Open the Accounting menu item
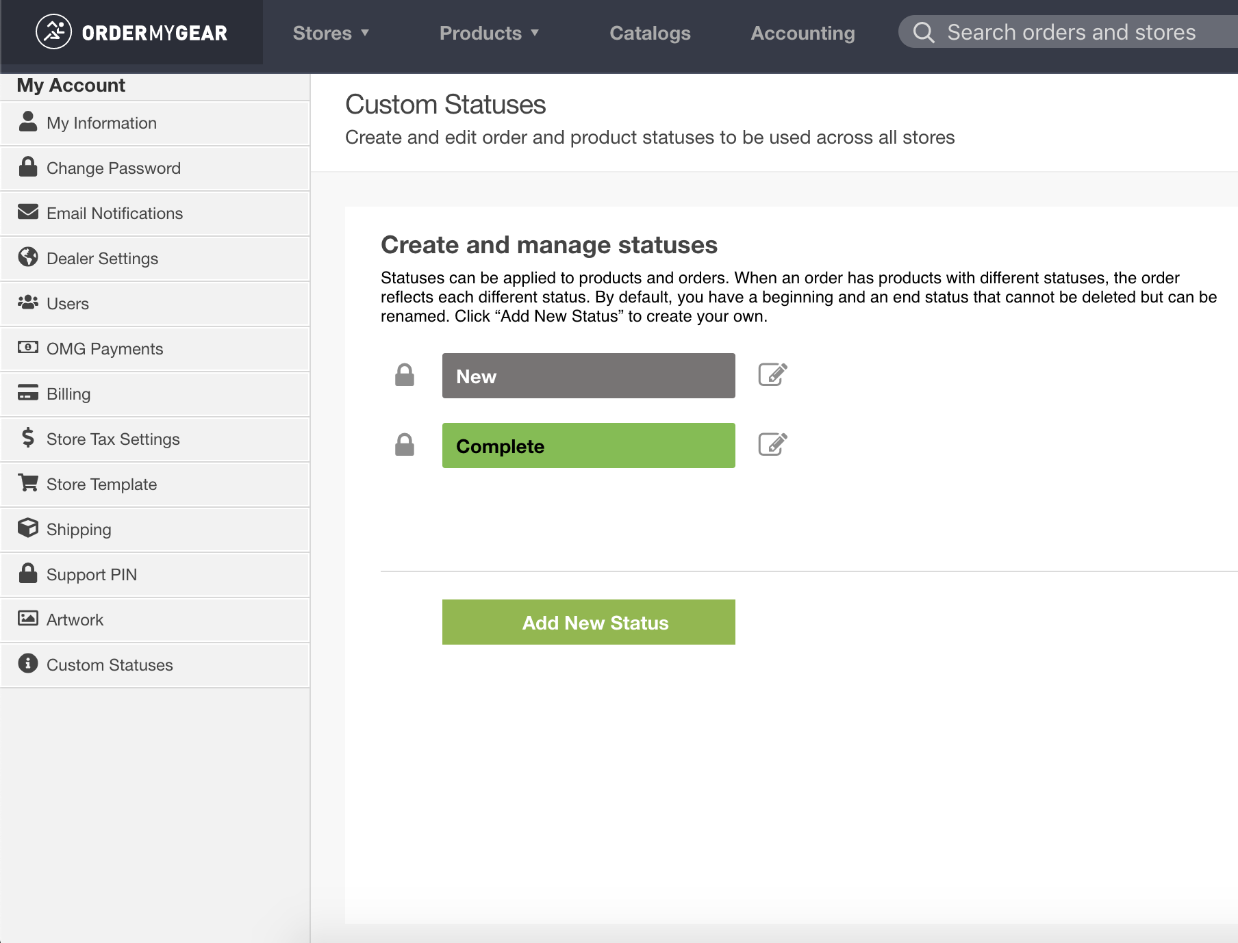1238x943 pixels. click(x=803, y=33)
